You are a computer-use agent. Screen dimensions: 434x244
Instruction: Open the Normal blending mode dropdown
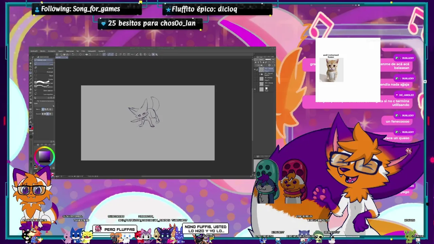pos(262,60)
